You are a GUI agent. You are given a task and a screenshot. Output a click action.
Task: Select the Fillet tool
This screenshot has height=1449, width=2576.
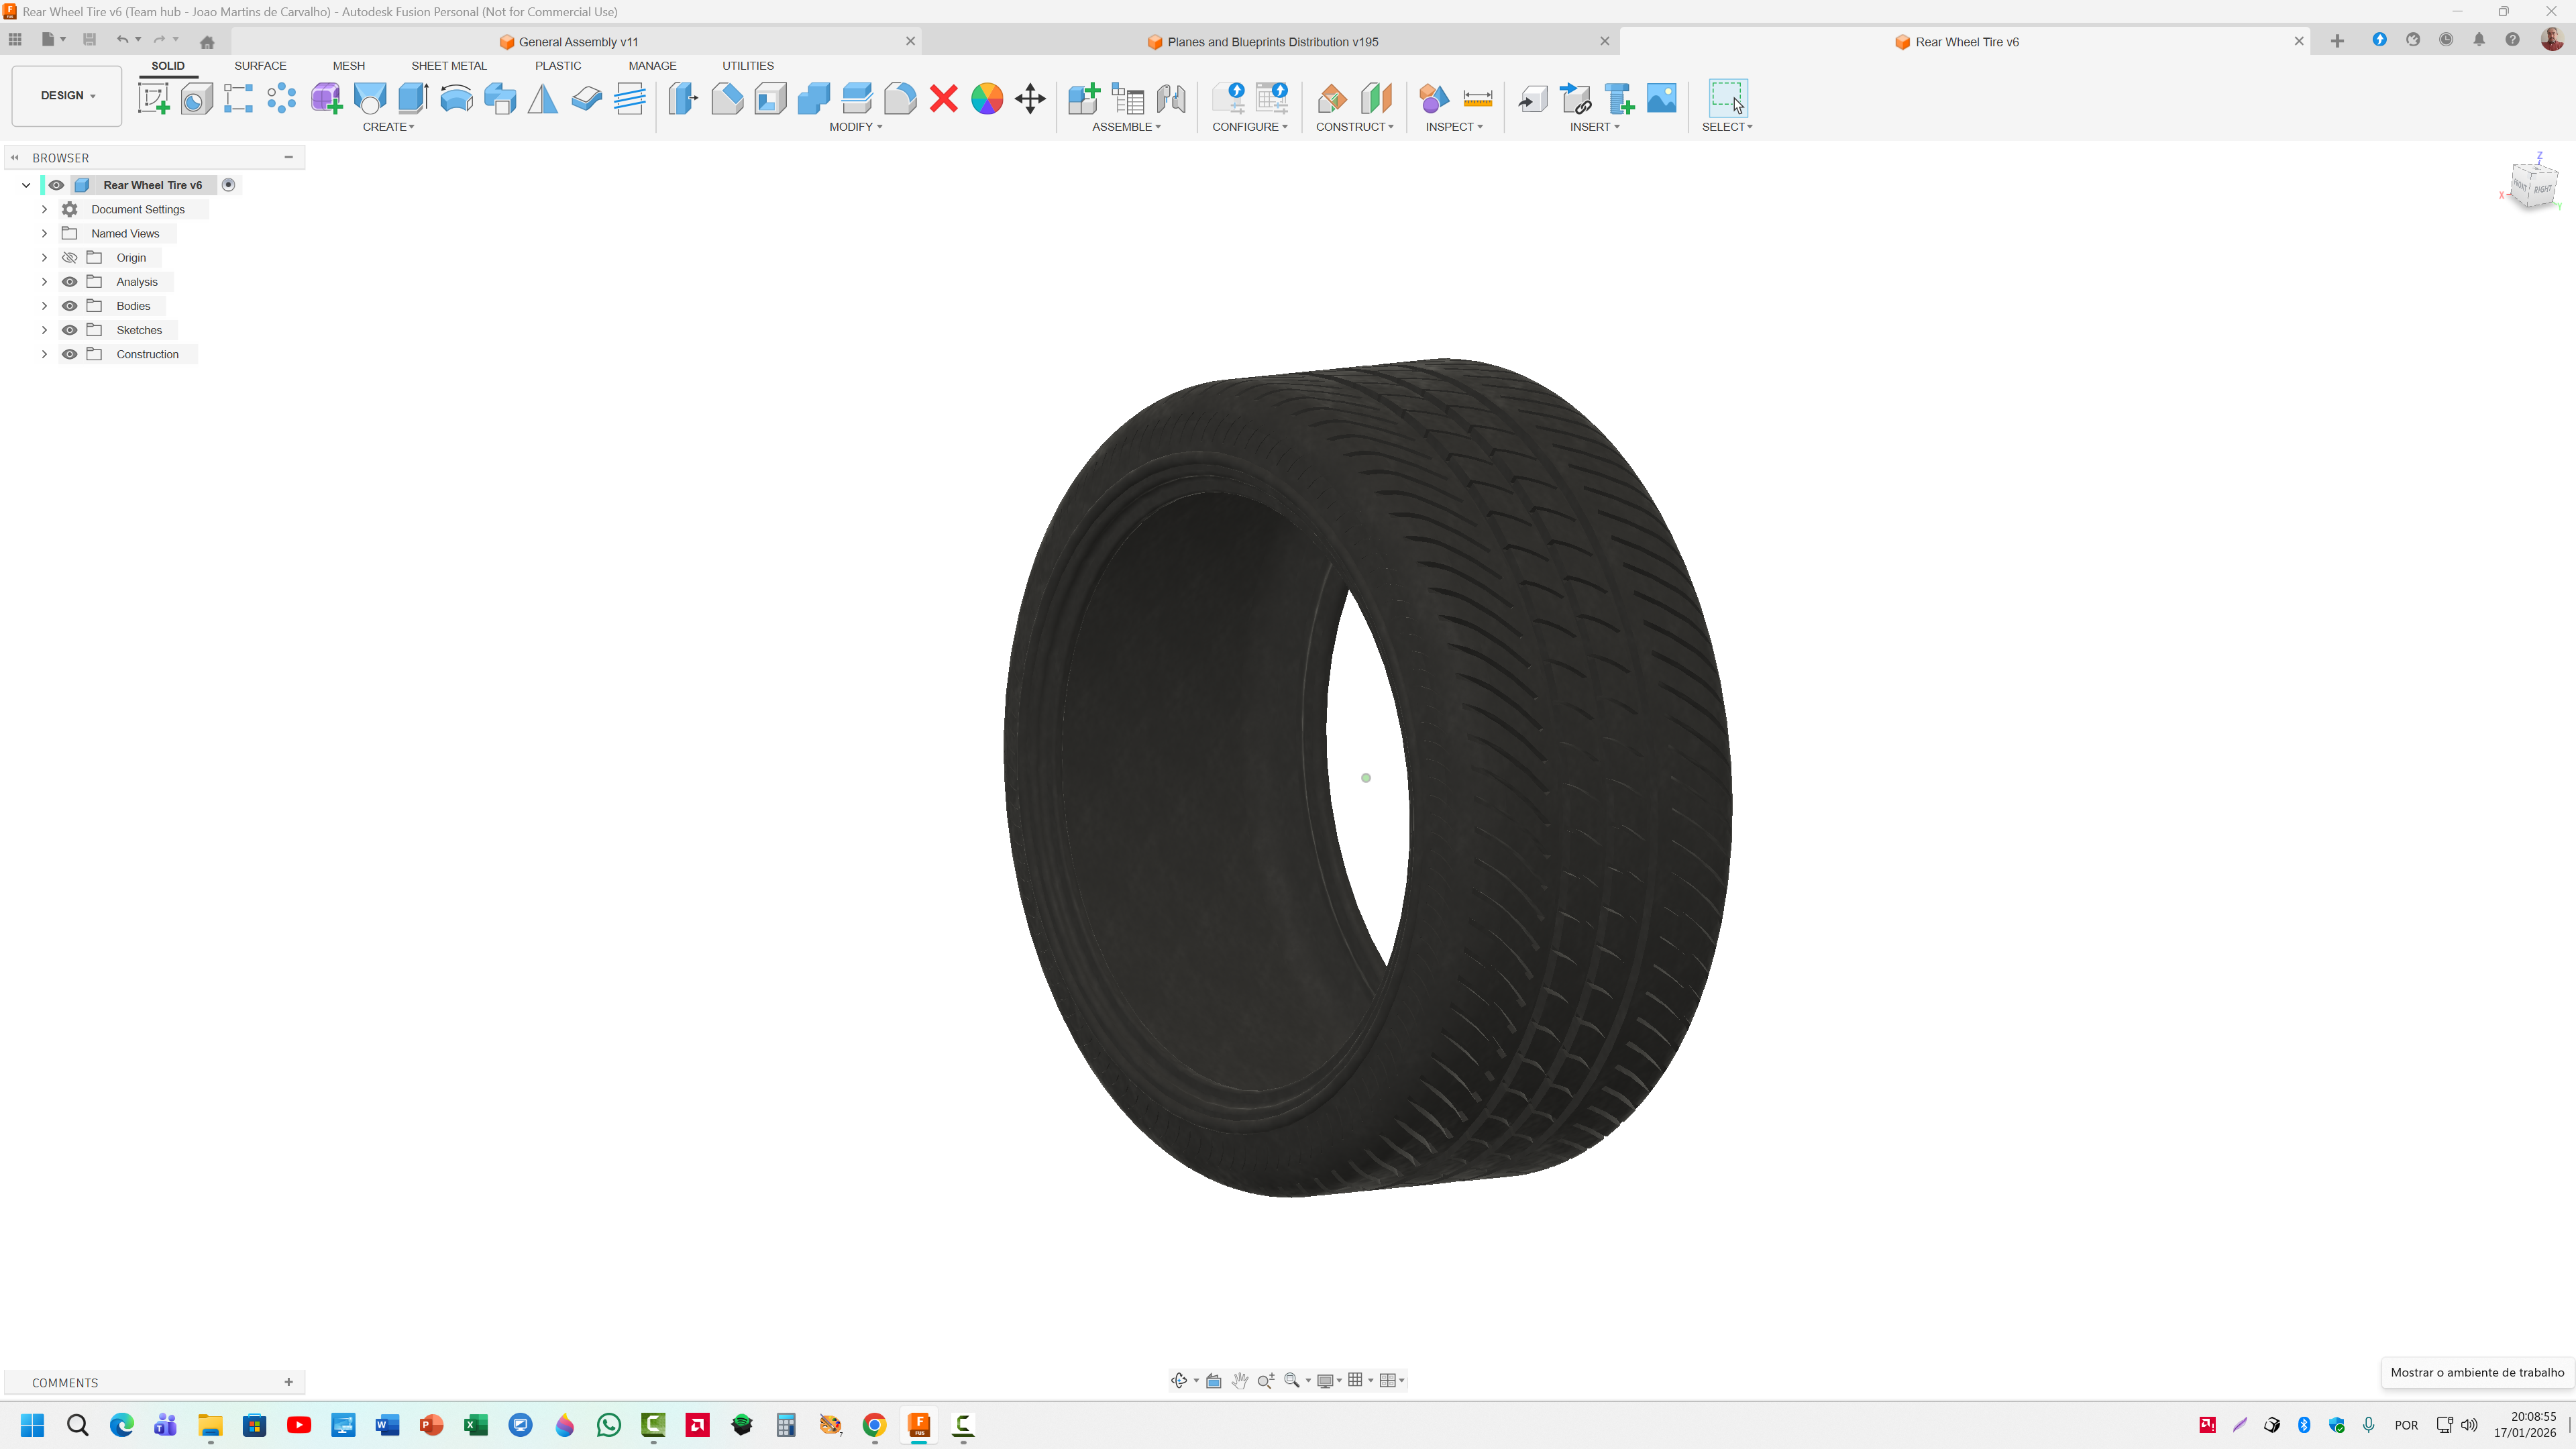[899, 98]
